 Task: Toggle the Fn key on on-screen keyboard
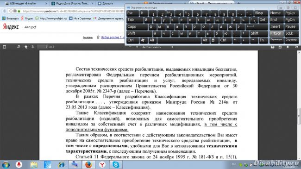pyautogui.click(x=263, y=40)
